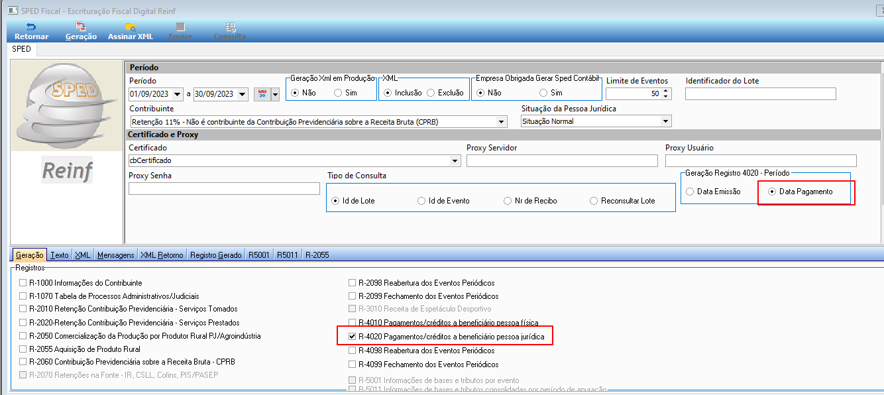The image size is (884, 395).
Task: Check R-2098 Reabertura dos Eventos Periódicos
Action: point(353,283)
